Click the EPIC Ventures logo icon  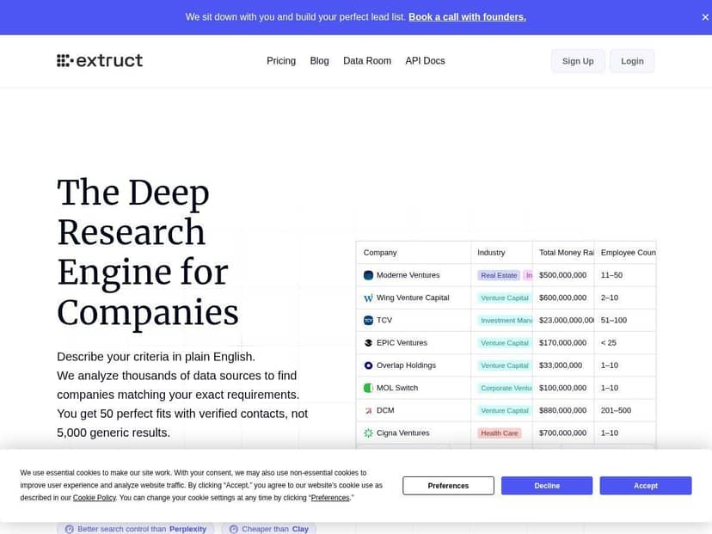point(369,343)
